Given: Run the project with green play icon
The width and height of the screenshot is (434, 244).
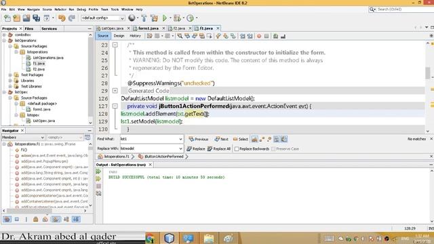Looking at the screenshot, I should coord(165,18).
